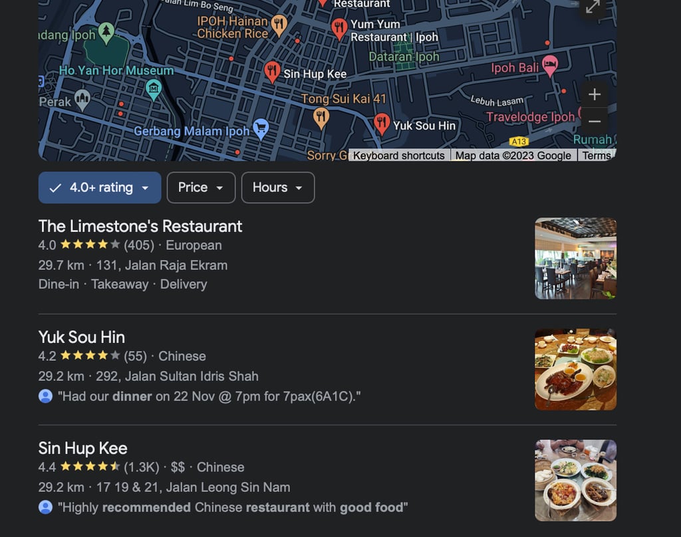Zoom out on the map

594,121
